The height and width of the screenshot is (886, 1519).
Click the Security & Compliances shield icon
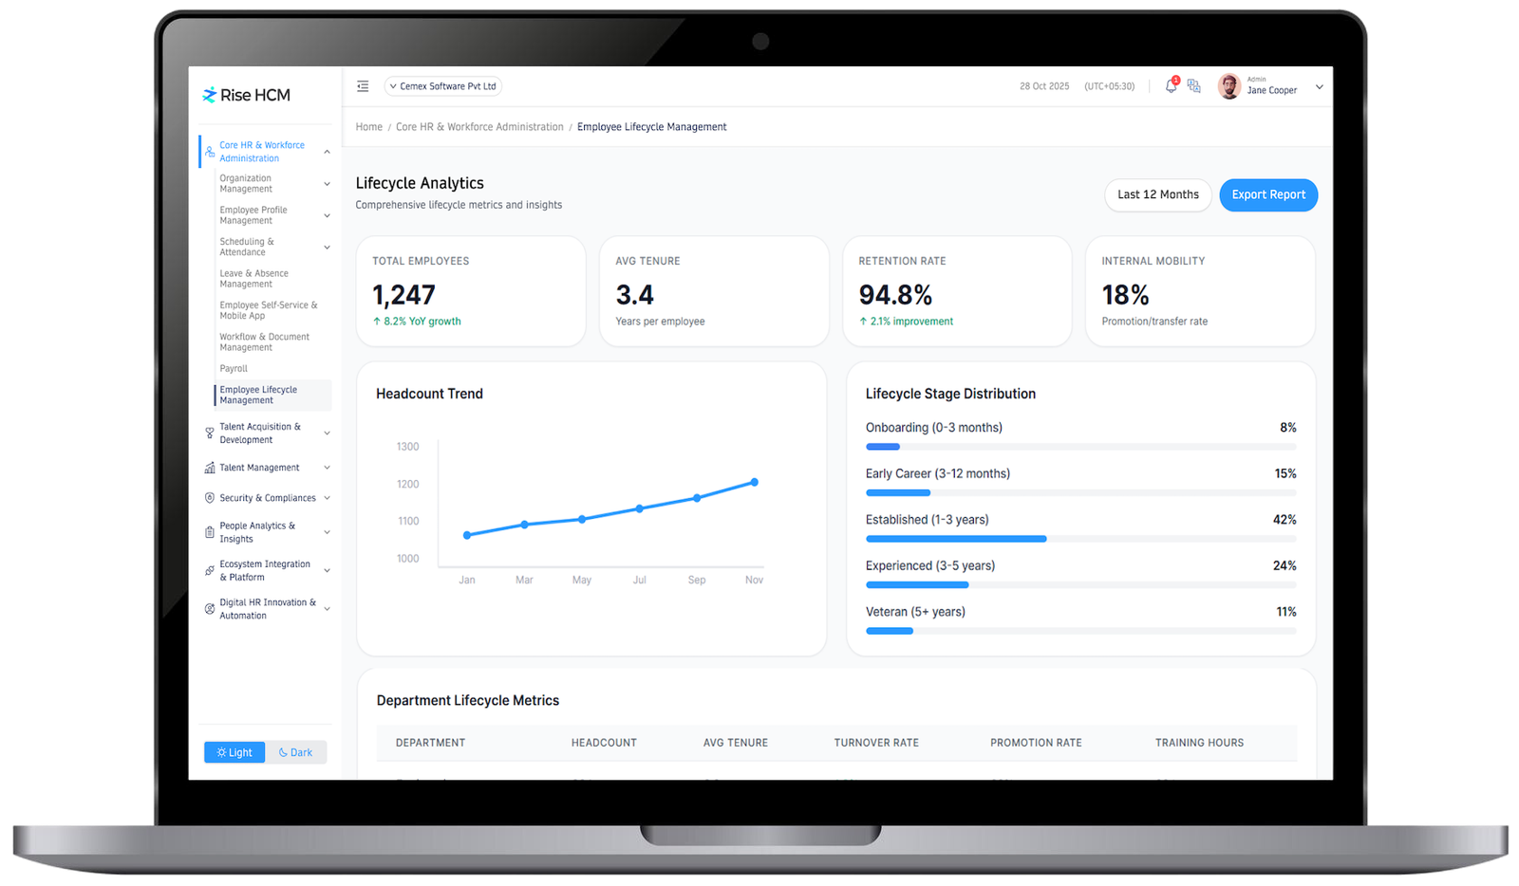tap(210, 498)
